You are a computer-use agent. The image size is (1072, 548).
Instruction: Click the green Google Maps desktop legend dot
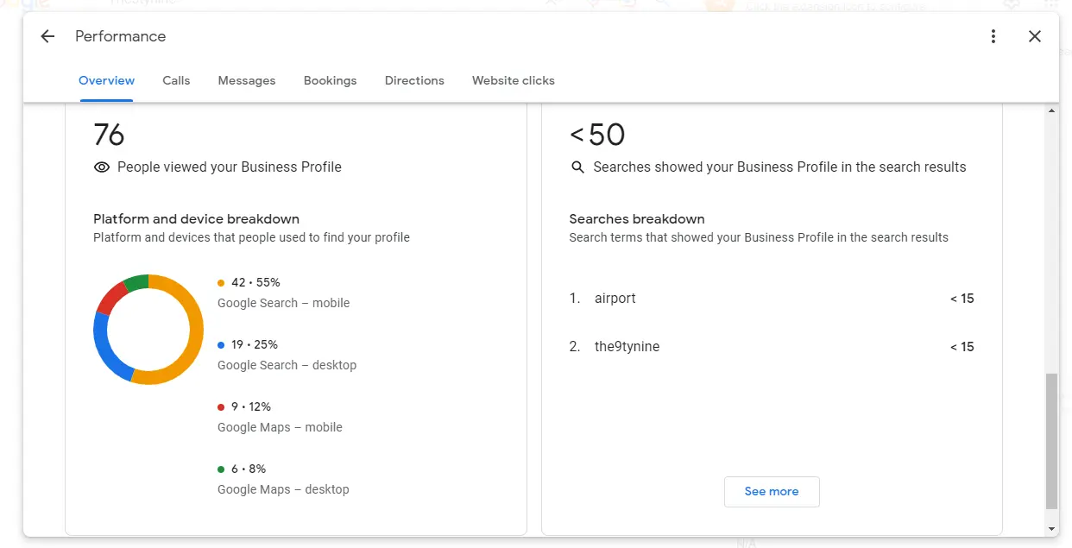[x=221, y=469]
